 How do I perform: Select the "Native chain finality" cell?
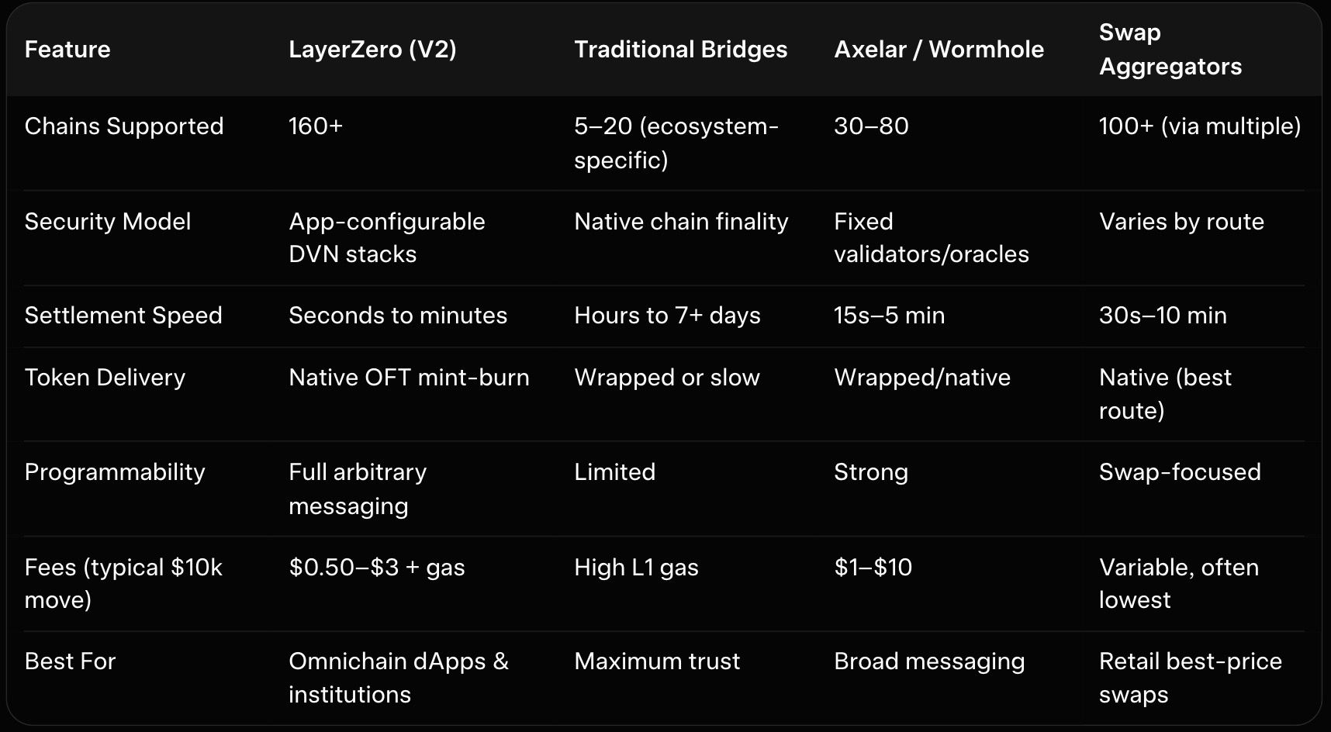pos(681,222)
